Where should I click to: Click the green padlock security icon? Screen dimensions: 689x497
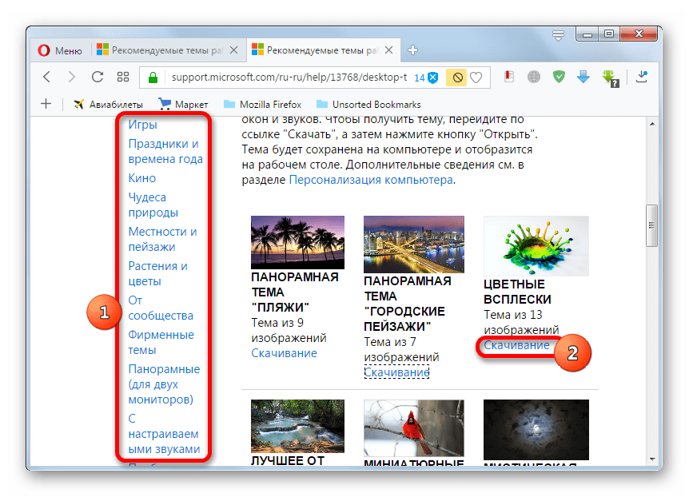[x=153, y=78]
